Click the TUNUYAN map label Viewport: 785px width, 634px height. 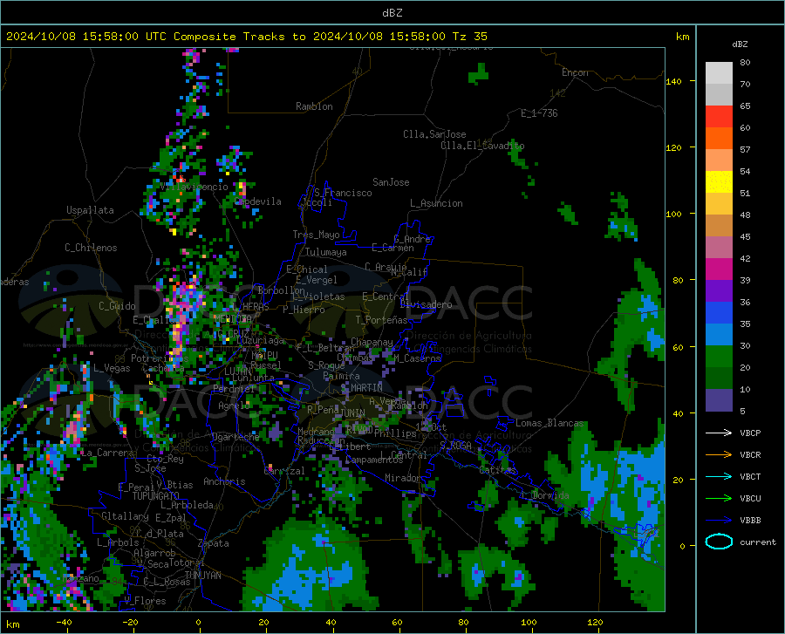click(202, 576)
